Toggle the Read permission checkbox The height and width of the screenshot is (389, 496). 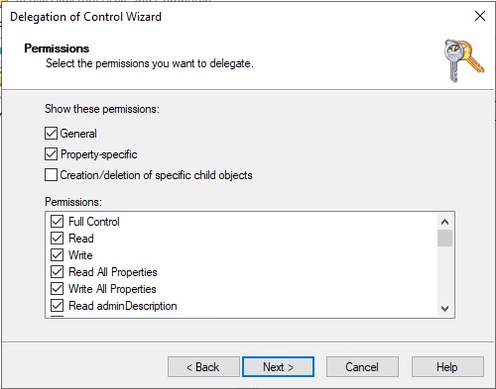click(57, 239)
